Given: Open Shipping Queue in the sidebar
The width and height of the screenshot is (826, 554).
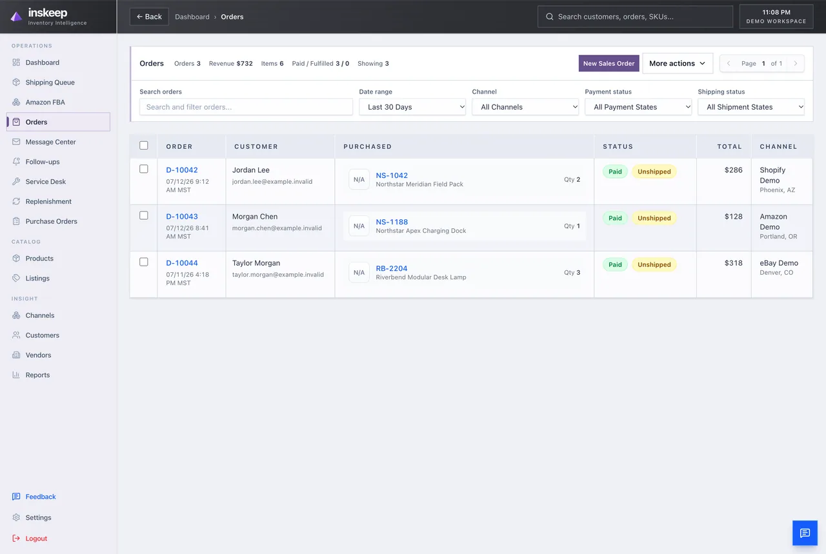Looking at the screenshot, I should [58, 83].
